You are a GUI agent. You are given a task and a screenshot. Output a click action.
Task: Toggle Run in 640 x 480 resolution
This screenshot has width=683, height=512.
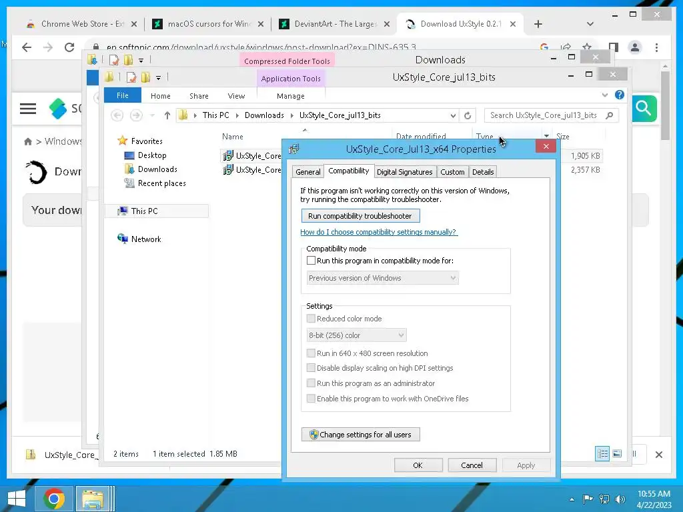point(311,353)
